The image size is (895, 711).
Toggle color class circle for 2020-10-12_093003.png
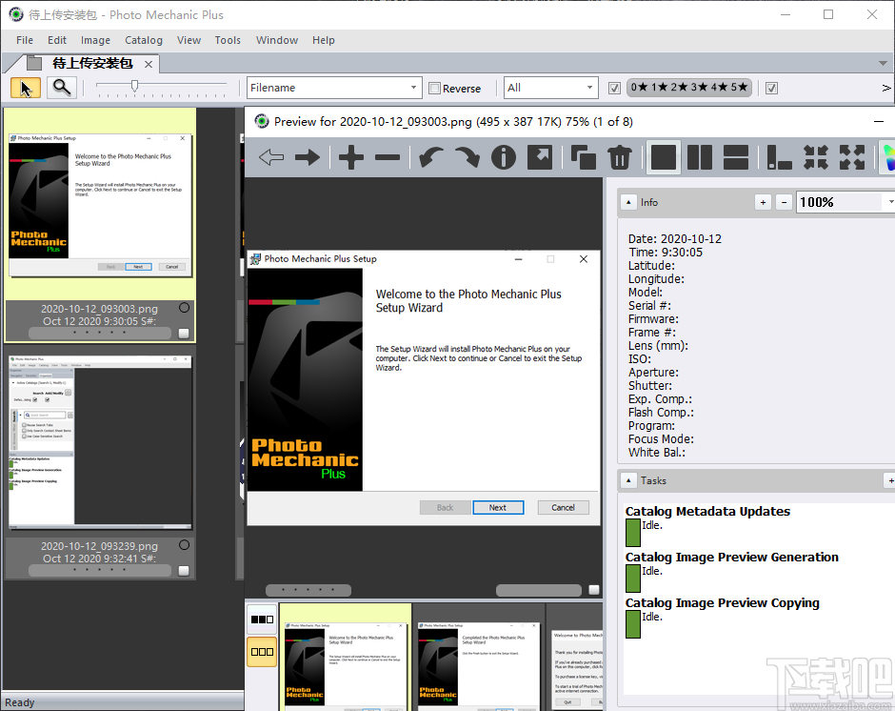coord(184,308)
